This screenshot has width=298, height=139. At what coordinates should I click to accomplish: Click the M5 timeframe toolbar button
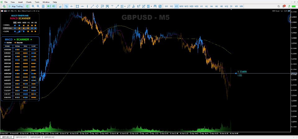[x=177, y=6]
